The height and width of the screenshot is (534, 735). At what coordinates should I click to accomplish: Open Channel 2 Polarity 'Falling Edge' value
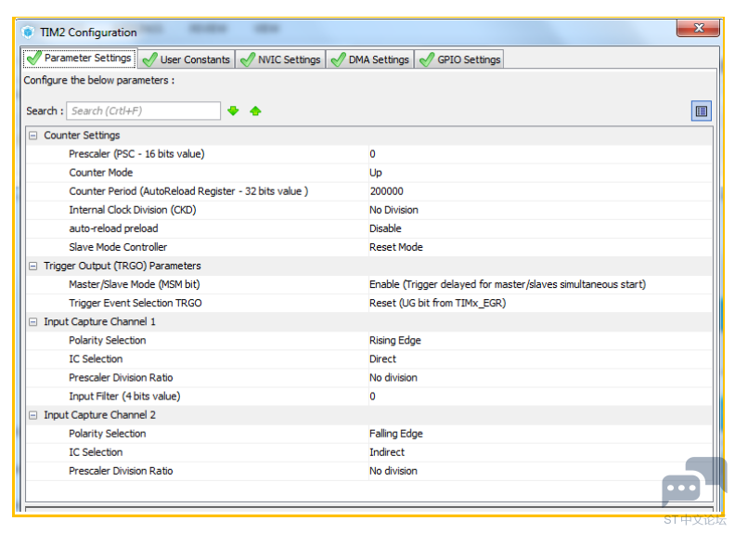tap(540, 434)
